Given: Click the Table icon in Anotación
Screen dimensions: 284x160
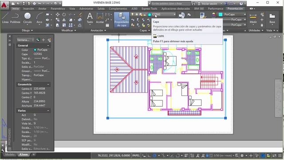Looking at the screenshot, I should coord(107,25).
